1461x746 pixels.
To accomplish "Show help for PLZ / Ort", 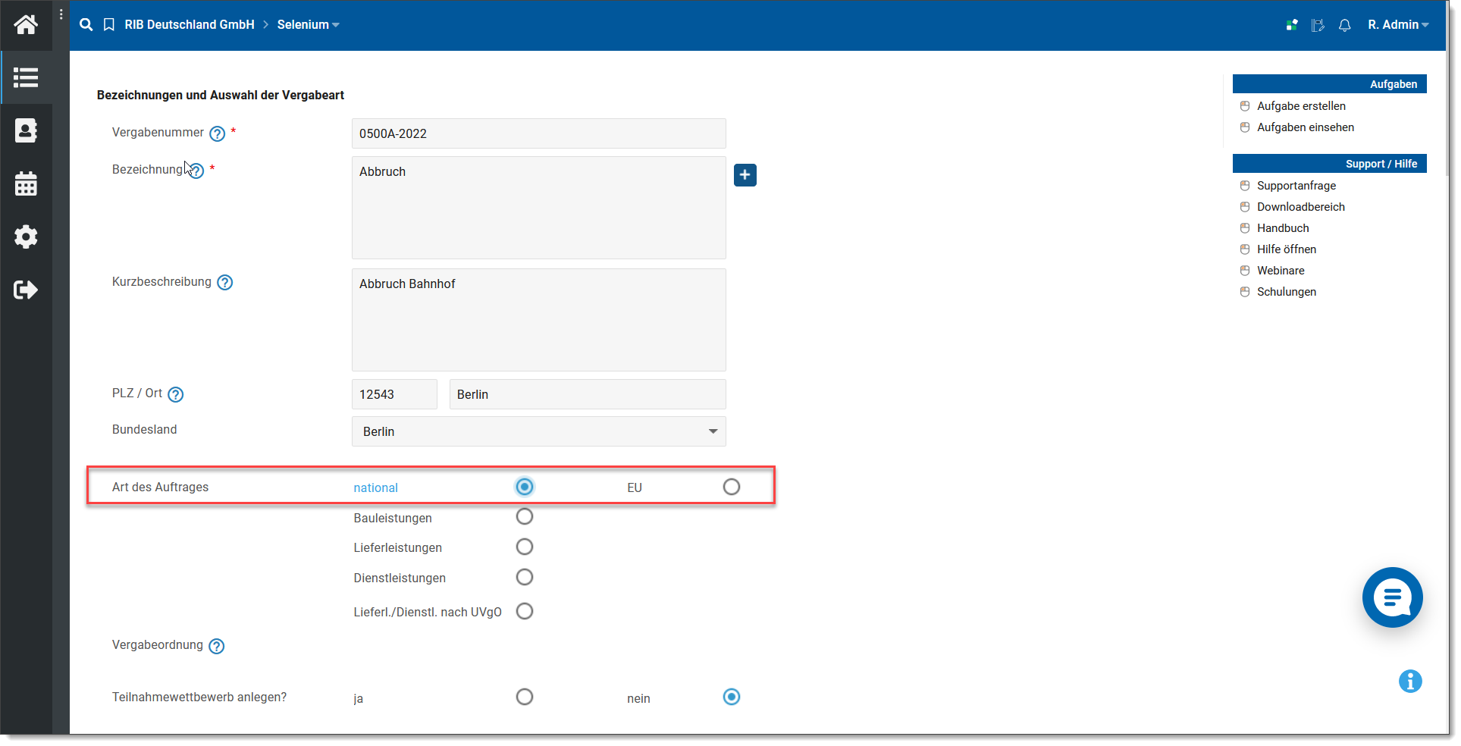I will (176, 394).
